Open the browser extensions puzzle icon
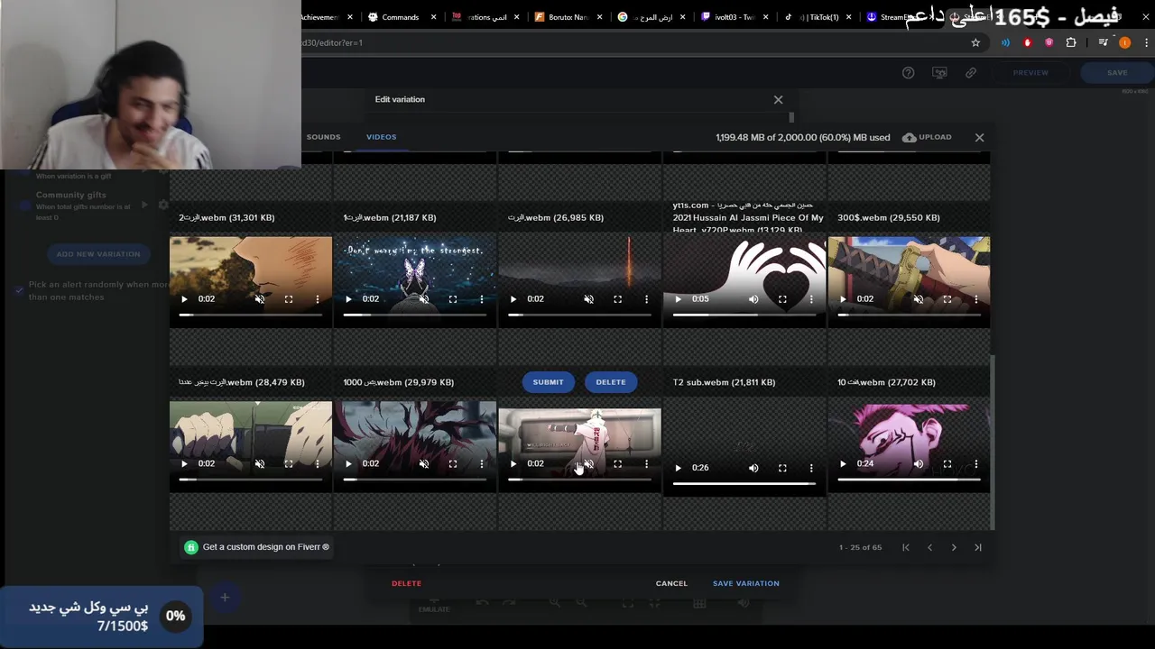Viewport: 1155px width, 649px height. 1071,42
